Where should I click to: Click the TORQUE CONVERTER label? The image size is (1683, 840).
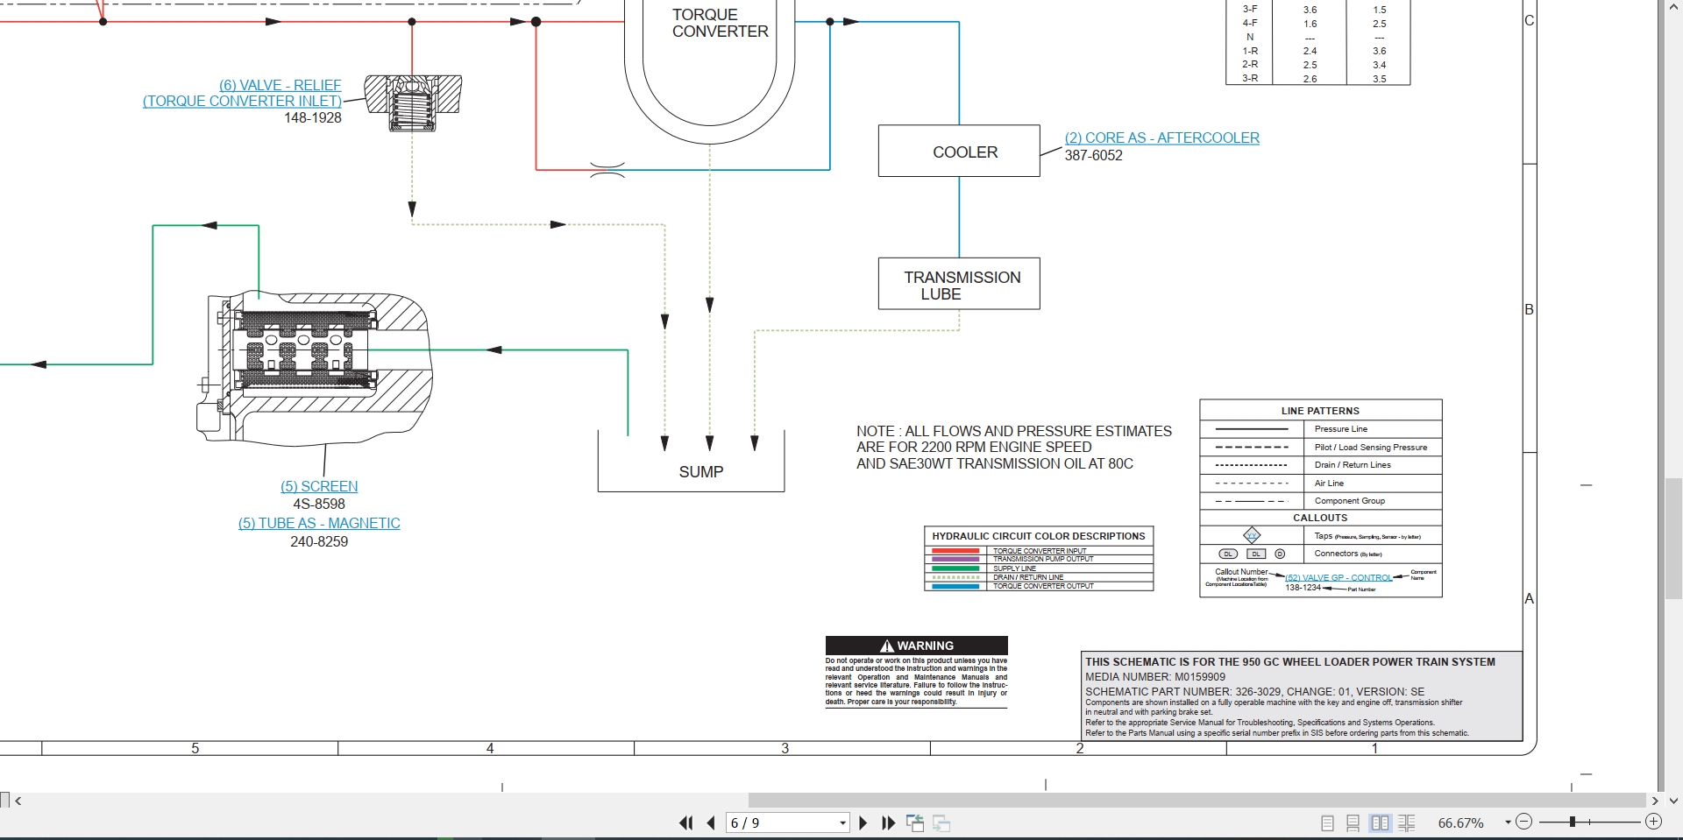[720, 23]
